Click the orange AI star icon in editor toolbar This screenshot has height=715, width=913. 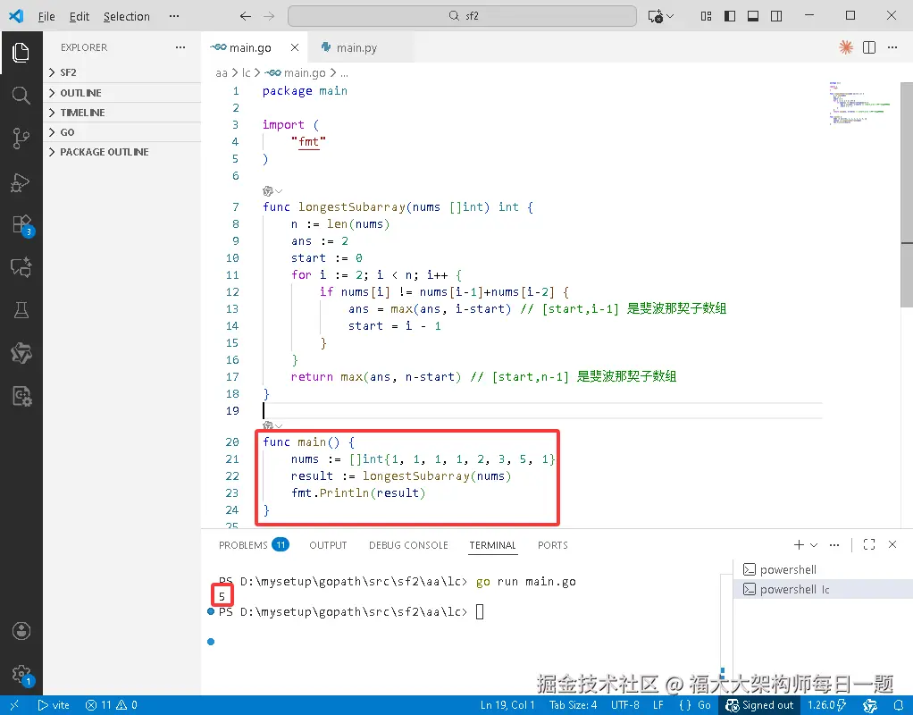tap(845, 47)
